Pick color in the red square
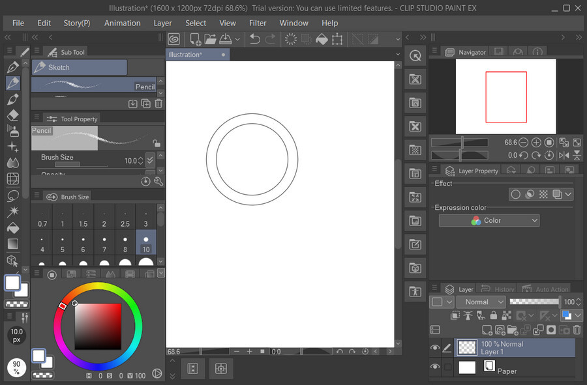587x385 pixels. click(98, 326)
